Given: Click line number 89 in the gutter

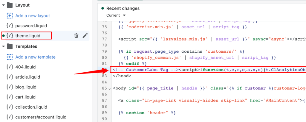Looking at the screenshot, I should coord(104,113).
